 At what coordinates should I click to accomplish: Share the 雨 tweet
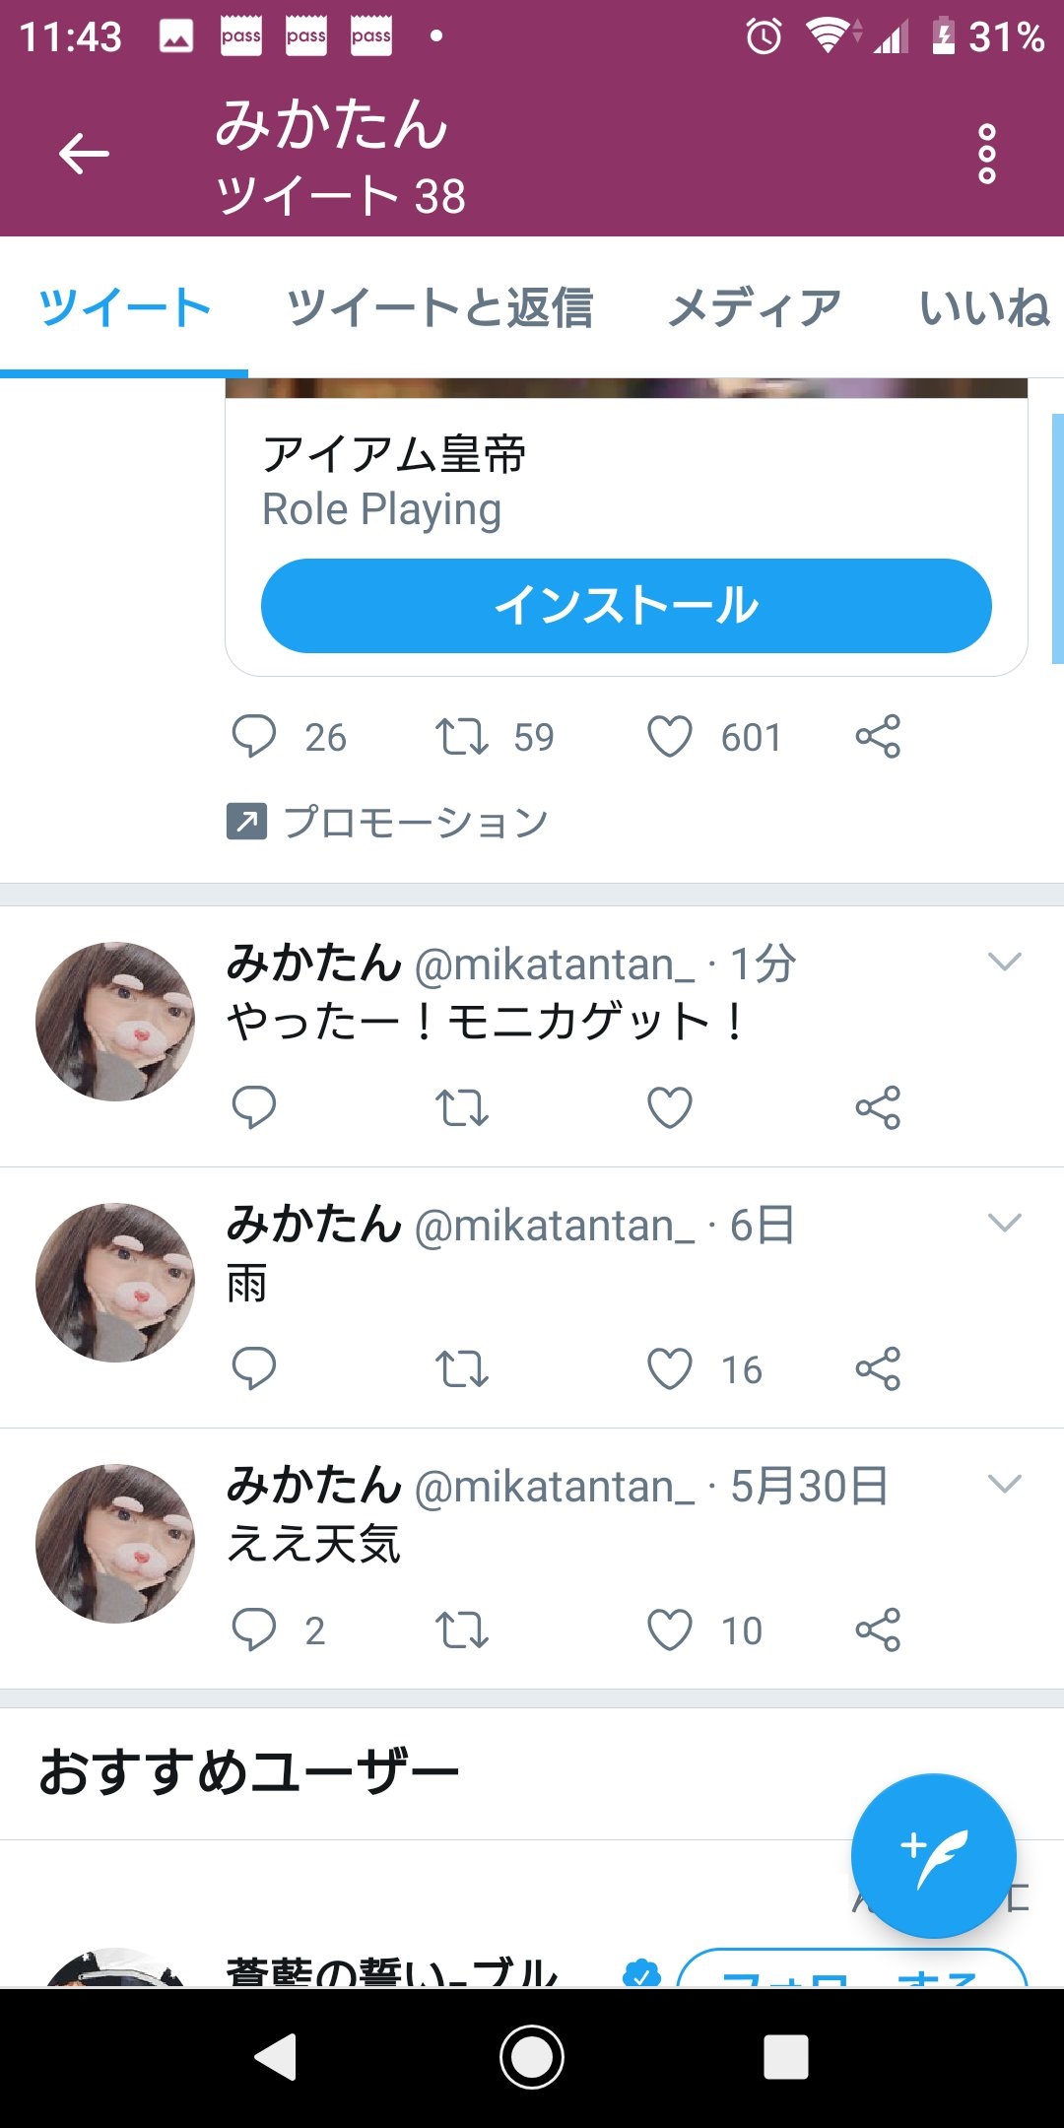pos(878,1368)
